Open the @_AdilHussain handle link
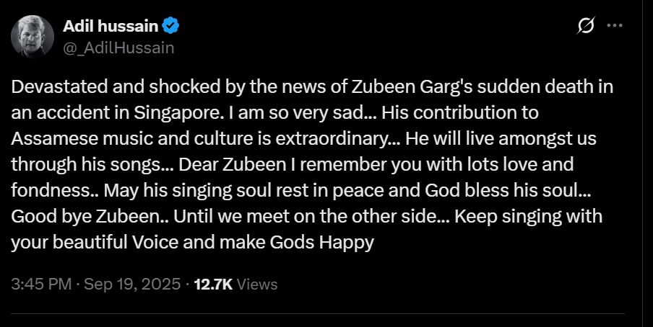This screenshot has height=327, width=653. [118, 48]
